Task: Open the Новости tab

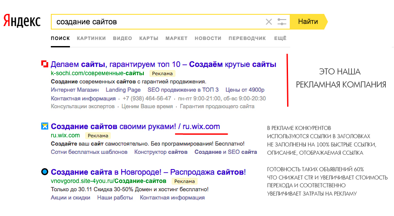Action: 208,38
